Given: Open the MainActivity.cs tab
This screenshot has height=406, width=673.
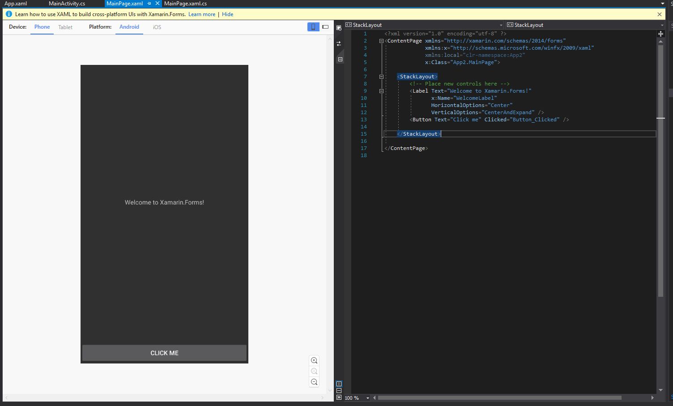Looking at the screenshot, I should pyautogui.click(x=67, y=4).
